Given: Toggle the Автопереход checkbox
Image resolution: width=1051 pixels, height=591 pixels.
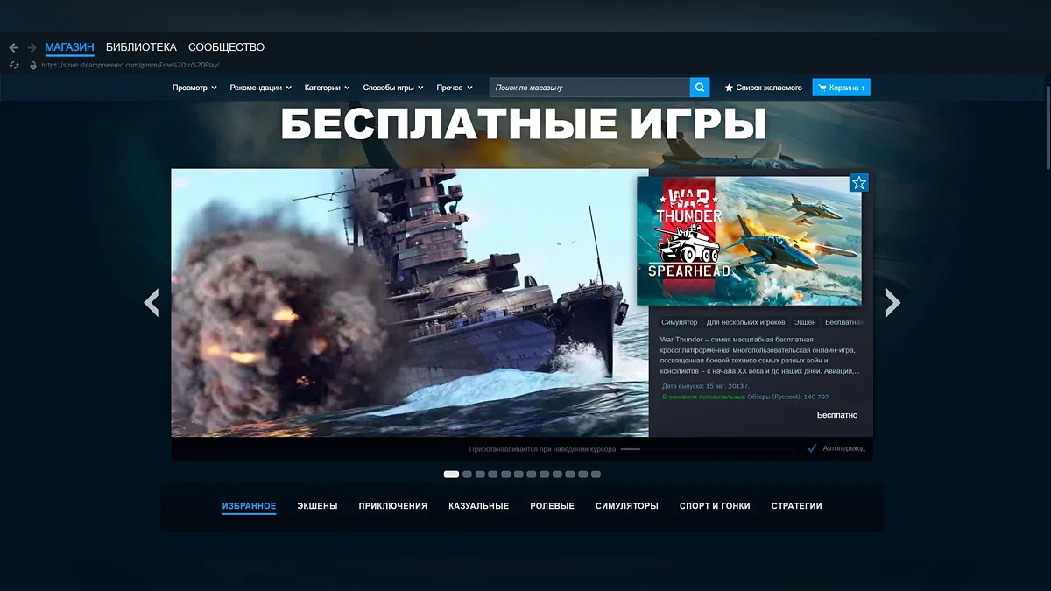Looking at the screenshot, I should [x=813, y=448].
